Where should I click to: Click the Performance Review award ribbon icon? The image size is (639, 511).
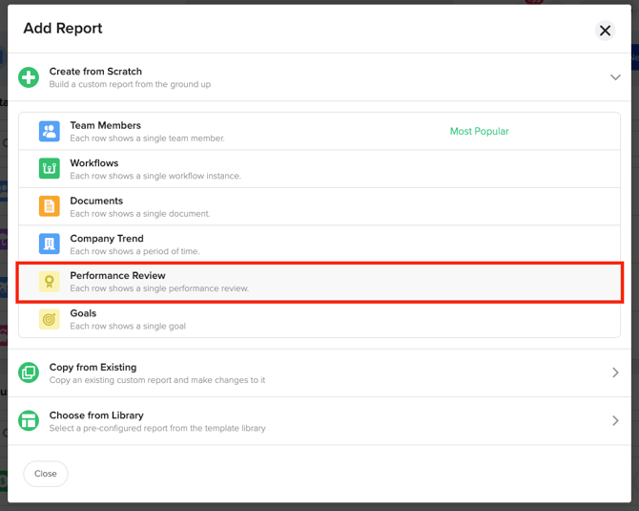click(50, 282)
